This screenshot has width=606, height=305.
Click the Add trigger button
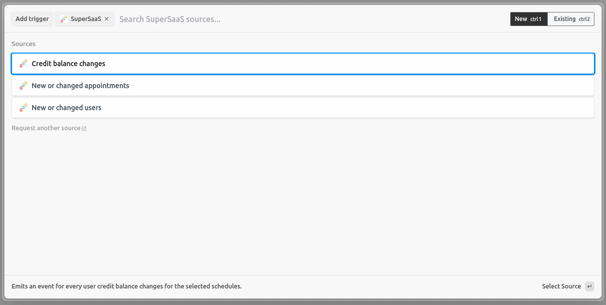click(32, 19)
